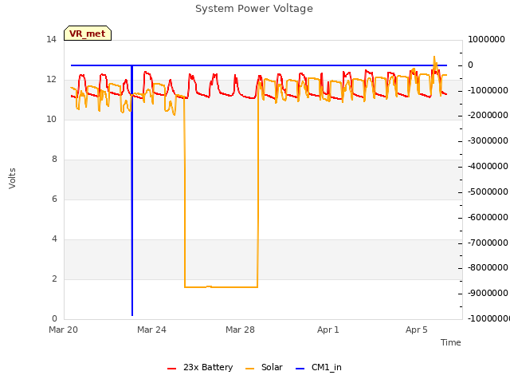The image size is (510, 383).
Task: Click the -1000000 value on right axis
Action: coord(488,90)
